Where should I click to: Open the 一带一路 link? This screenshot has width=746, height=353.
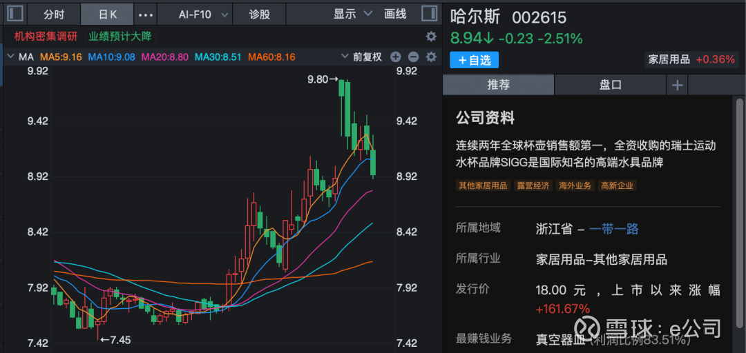pyautogui.click(x=614, y=229)
